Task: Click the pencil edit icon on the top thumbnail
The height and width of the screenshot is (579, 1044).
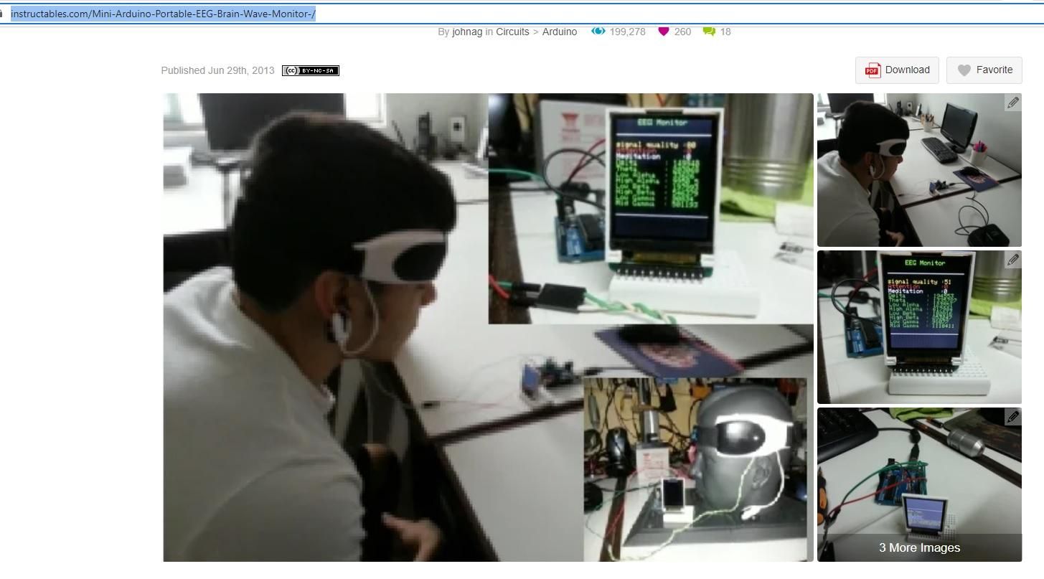Action: pyautogui.click(x=1013, y=102)
